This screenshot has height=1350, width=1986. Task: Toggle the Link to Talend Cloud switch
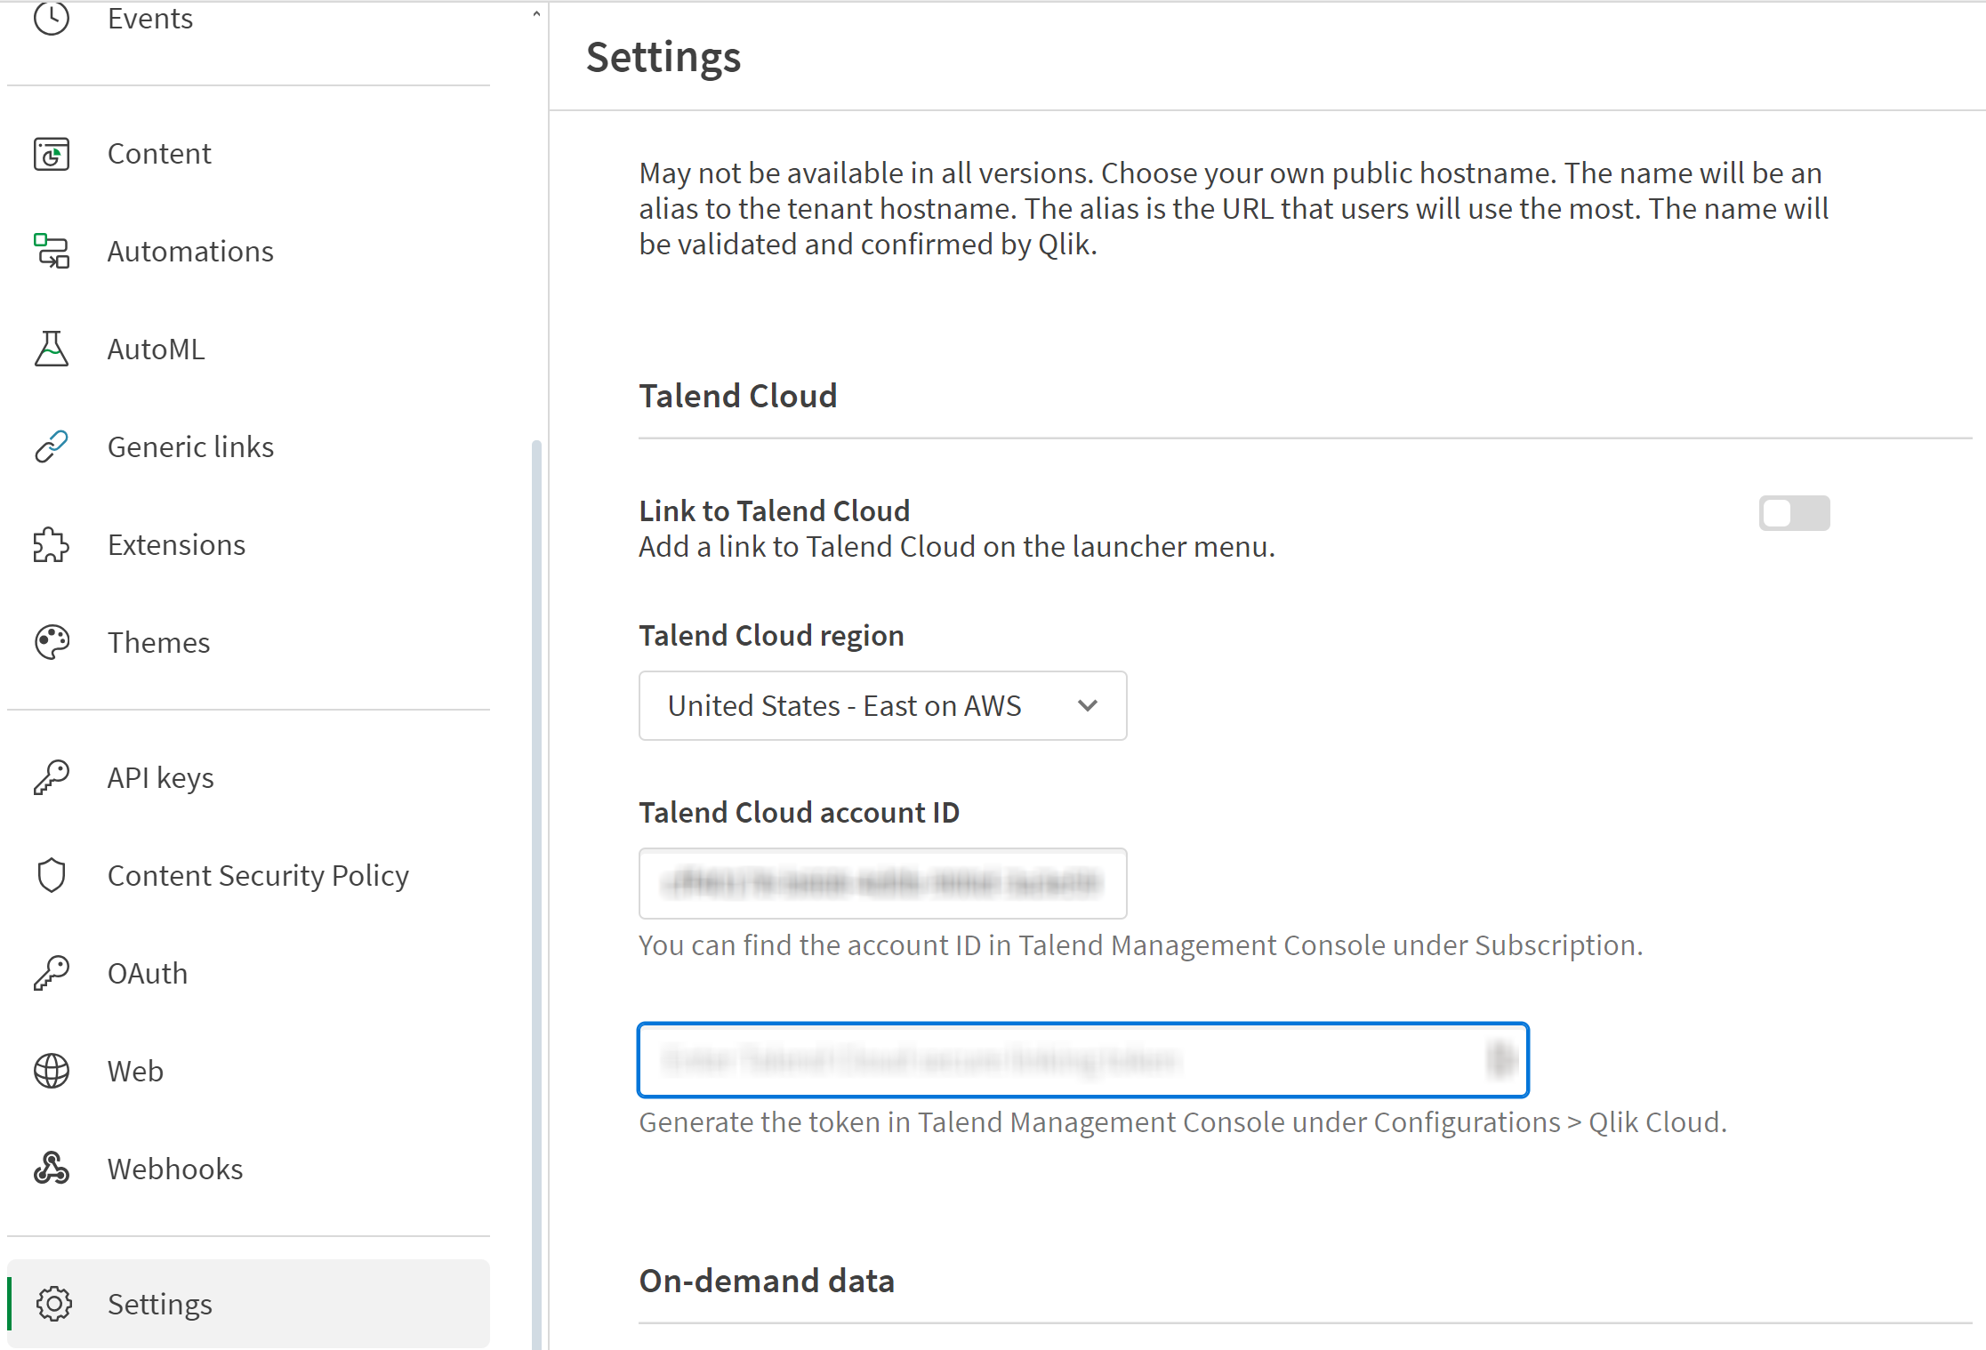tap(1795, 512)
